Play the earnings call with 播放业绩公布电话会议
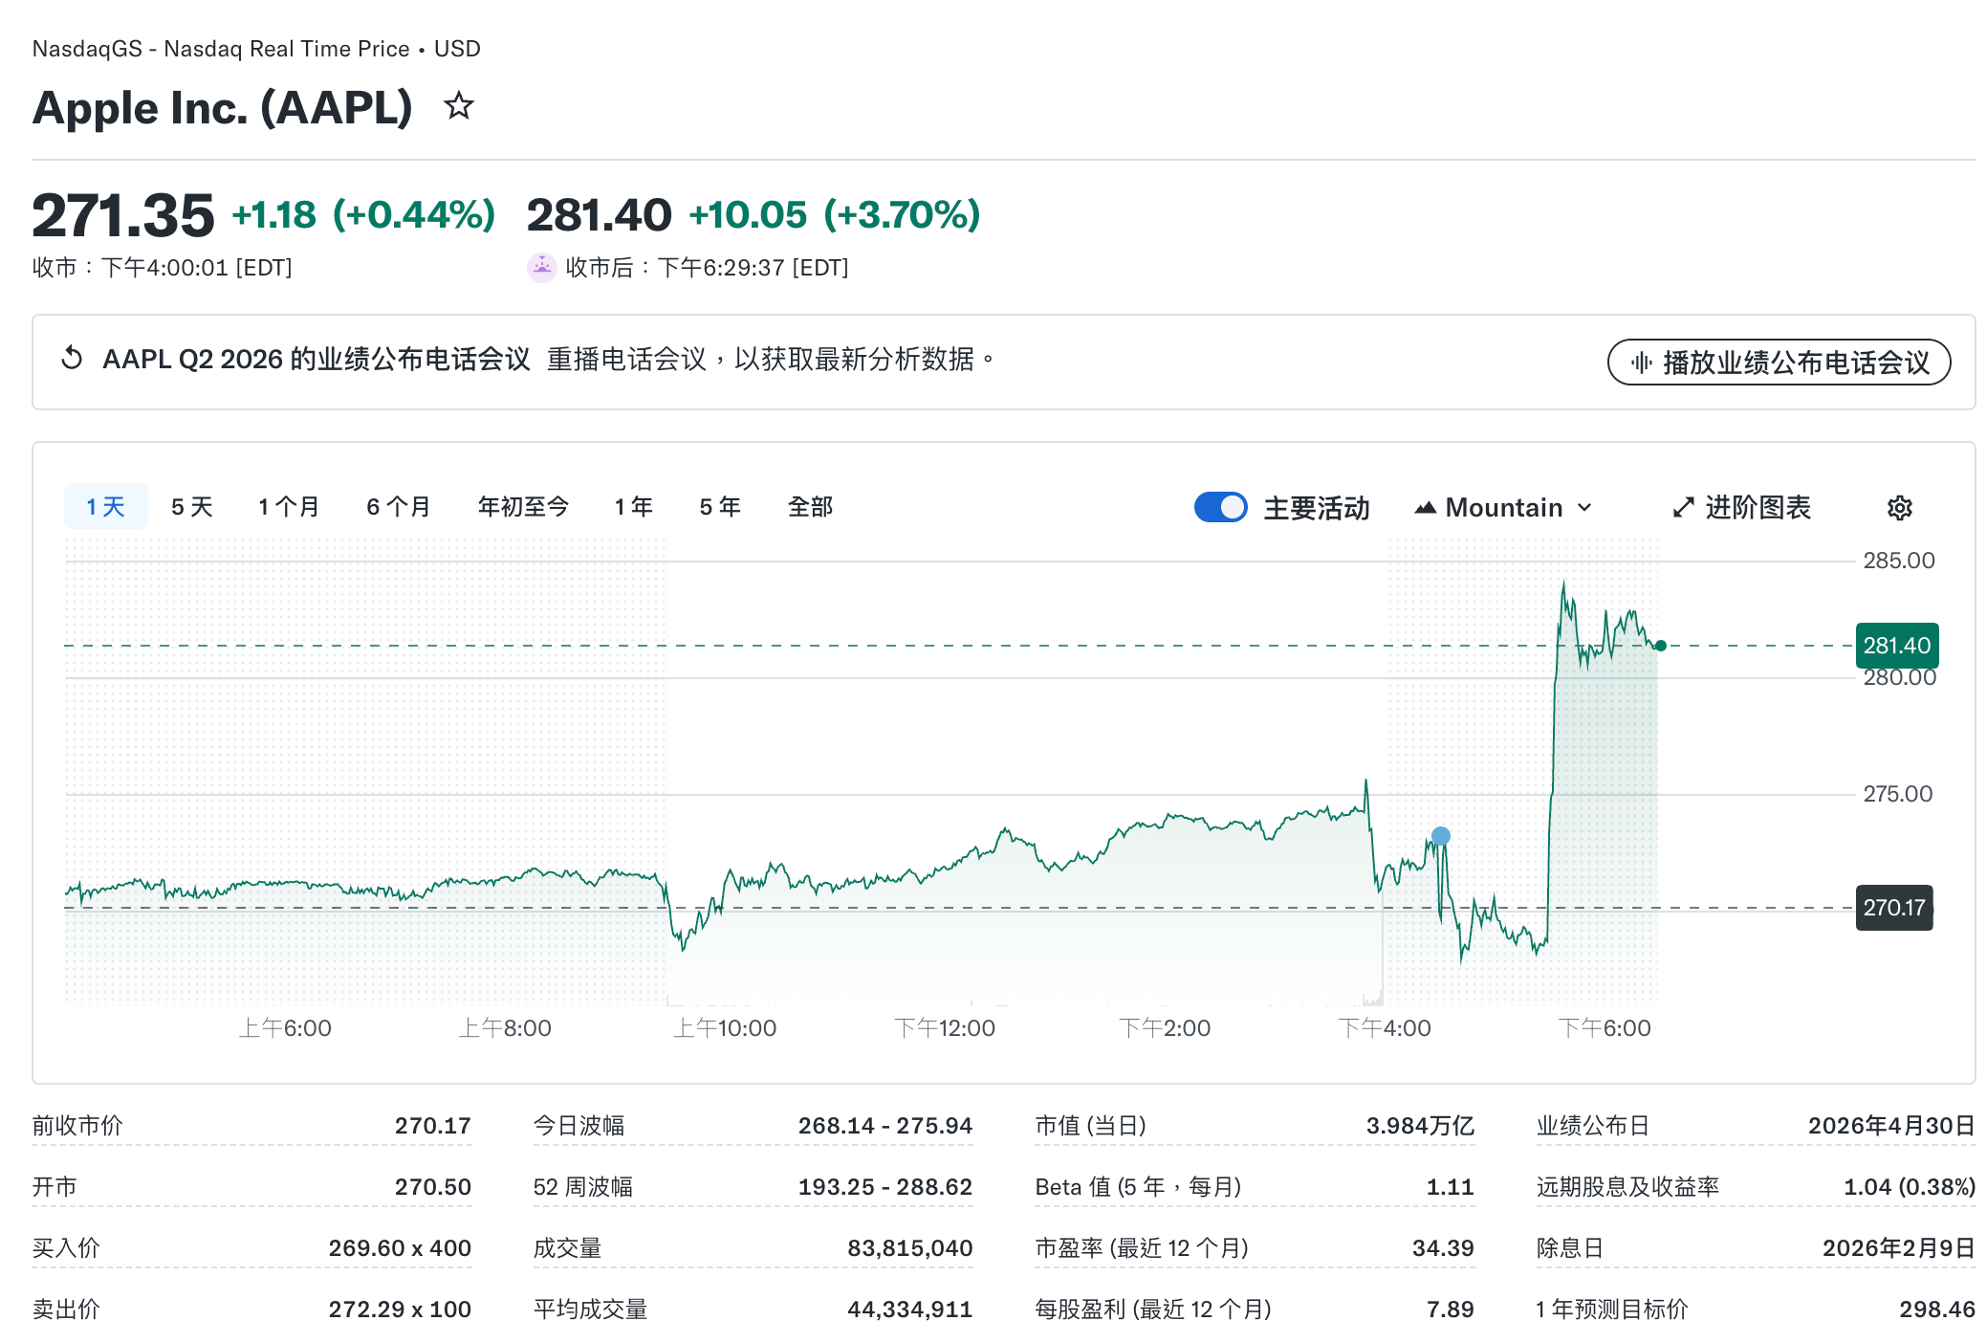Image resolution: width=1987 pixels, height=1343 pixels. pyautogui.click(x=1779, y=362)
